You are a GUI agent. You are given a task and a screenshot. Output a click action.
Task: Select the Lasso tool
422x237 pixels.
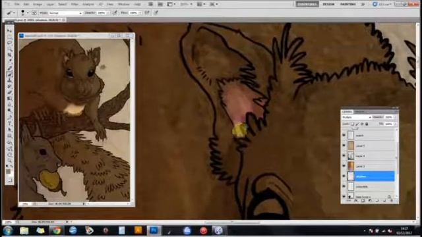(x=10, y=43)
